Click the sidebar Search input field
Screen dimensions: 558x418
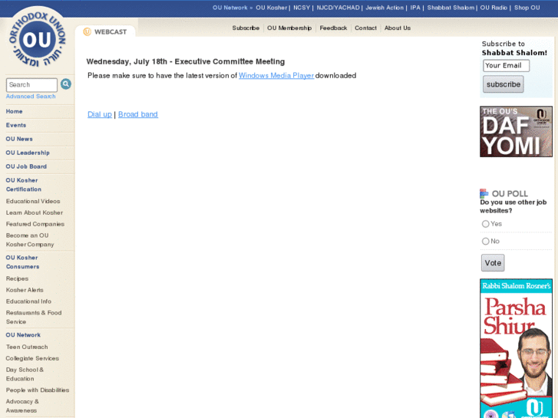coord(31,84)
